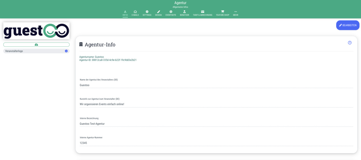Open the Feature-Shop tab
The image size is (361, 160).
coord(223,13)
